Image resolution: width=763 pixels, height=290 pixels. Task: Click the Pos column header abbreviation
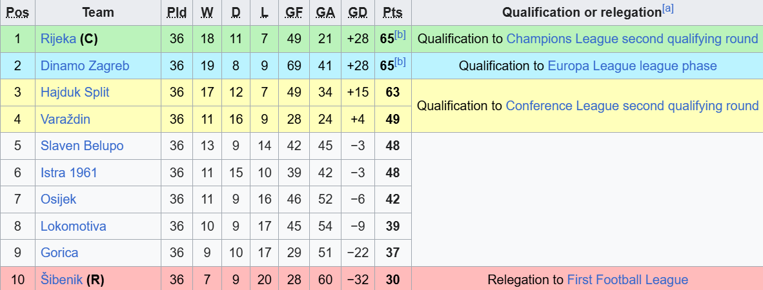click(17, 13)
